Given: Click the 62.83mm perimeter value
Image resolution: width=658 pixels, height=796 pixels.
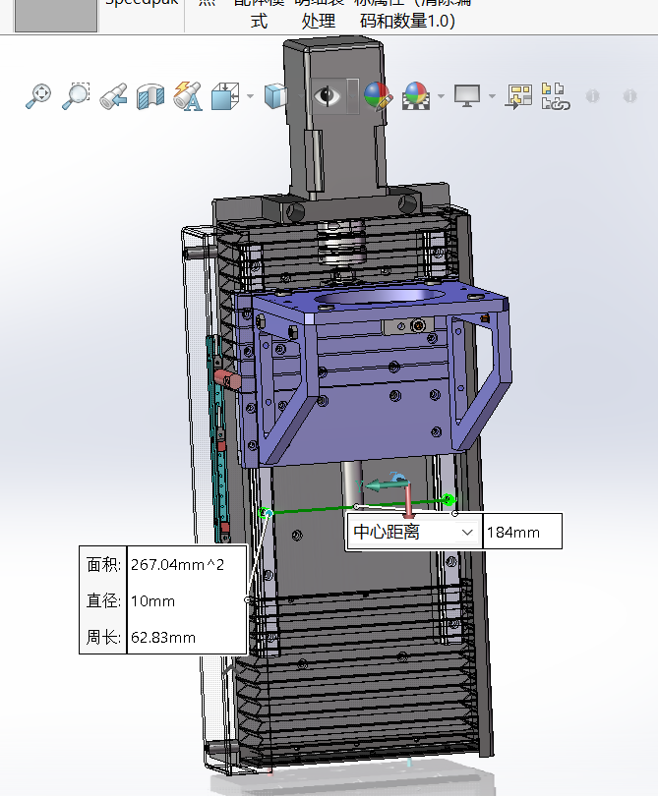Looking at the screenshot, I should tap(163, 637).
